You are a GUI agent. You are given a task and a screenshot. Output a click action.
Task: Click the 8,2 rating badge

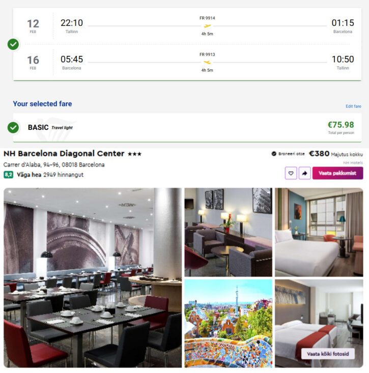[8, 175]
